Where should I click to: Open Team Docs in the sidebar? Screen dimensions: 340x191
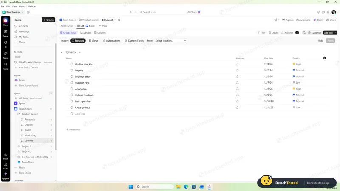(x=28, y=162)
